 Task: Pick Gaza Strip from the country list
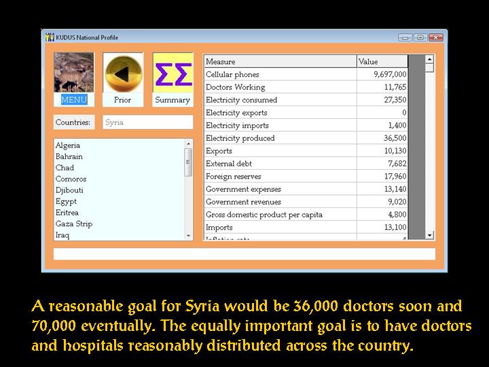74,224
